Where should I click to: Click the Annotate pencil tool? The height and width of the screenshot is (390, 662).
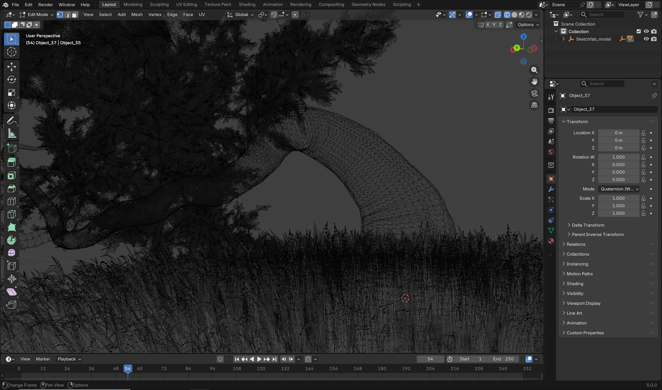point(12,120)
